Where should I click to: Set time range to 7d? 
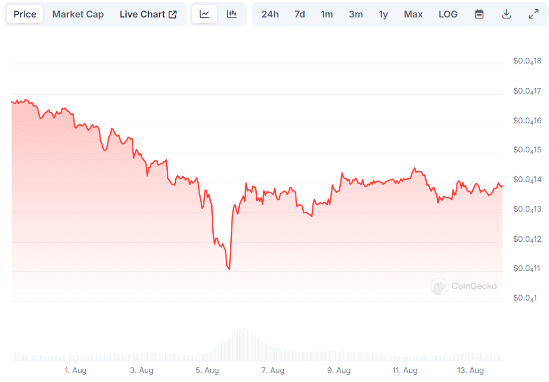click(300, 14)
